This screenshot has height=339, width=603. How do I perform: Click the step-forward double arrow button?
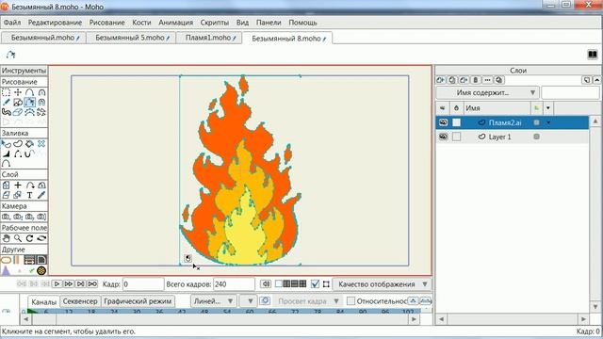(x=69, y=284)
